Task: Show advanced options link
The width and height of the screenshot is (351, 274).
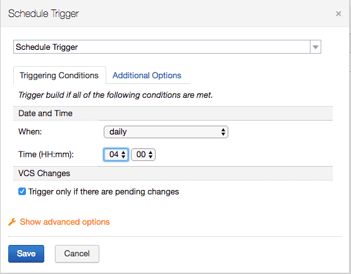Action: coord(65,222)
